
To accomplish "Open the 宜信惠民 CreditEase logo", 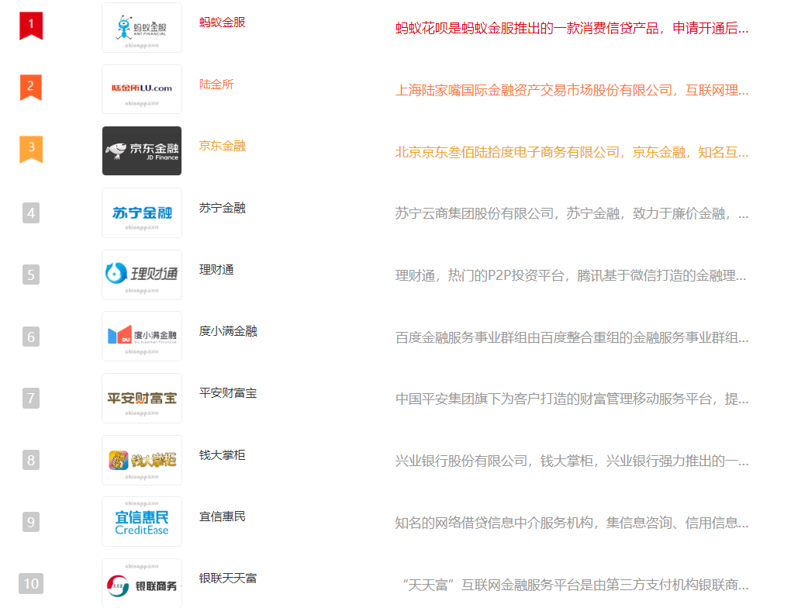I will click(x=142, y=521).
